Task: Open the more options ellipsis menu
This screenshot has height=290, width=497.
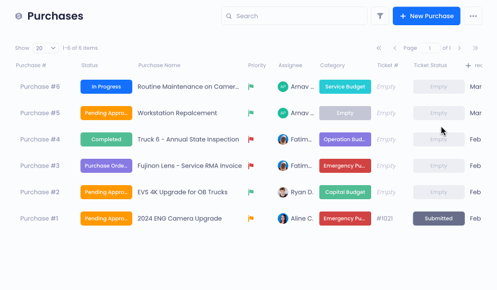Action: point(473,16)
